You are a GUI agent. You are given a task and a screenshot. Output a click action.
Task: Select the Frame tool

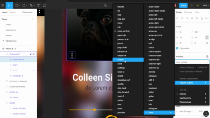pos(16,6)
